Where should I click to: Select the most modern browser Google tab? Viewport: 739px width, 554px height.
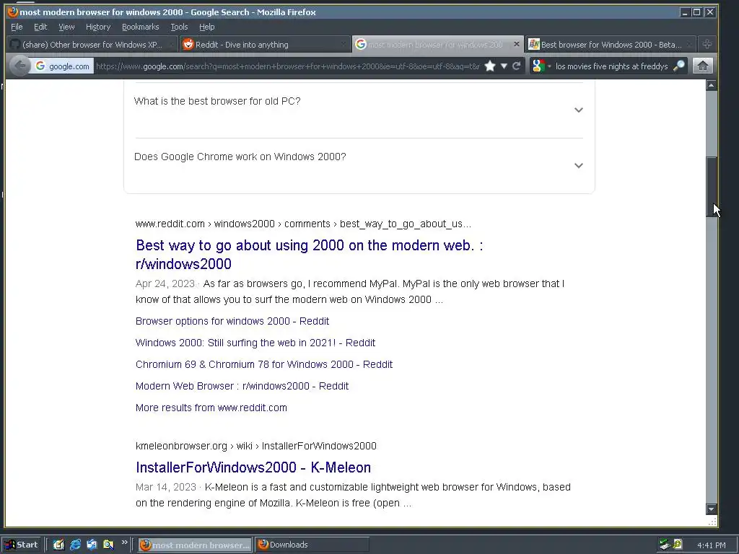pos(437,44)
